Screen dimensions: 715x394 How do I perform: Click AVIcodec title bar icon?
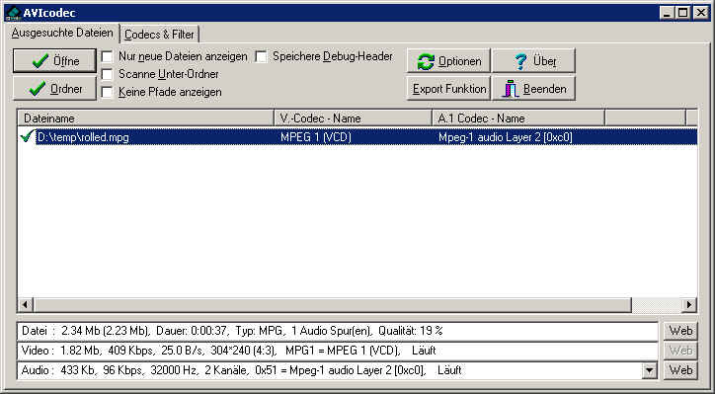click(x=13, y=13)
